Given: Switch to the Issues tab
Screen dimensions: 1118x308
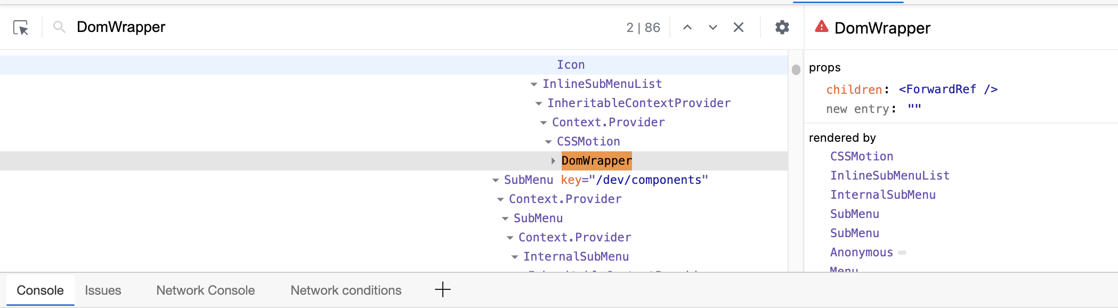Looking at the screenshot, I should 103,290.
